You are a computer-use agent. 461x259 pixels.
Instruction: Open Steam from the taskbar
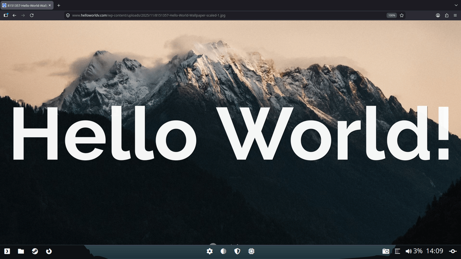[35, 251]
